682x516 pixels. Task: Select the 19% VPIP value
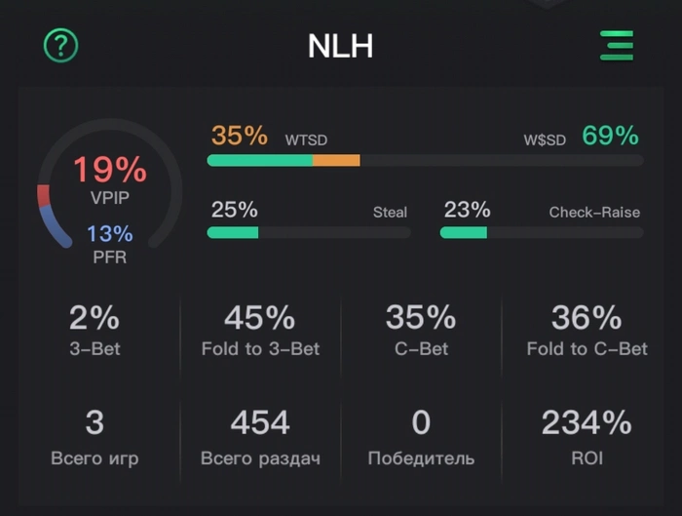tap(109, 170)
